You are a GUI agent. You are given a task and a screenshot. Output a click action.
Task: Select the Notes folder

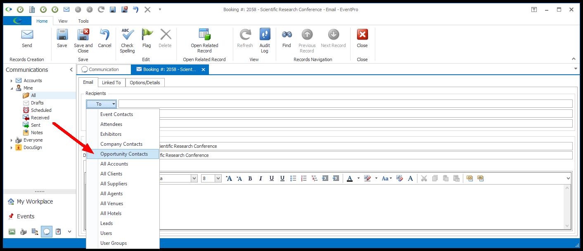click(x=37, y=133)
